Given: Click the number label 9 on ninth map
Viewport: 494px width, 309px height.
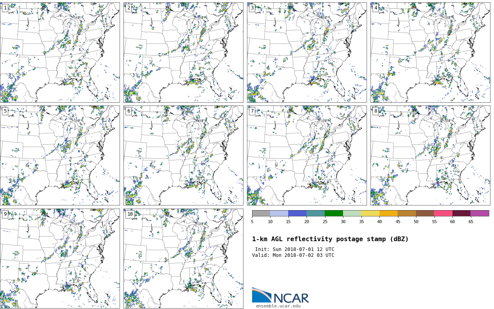Looking at the screenshot, I should pyautogui.click(x=5, y=214).
